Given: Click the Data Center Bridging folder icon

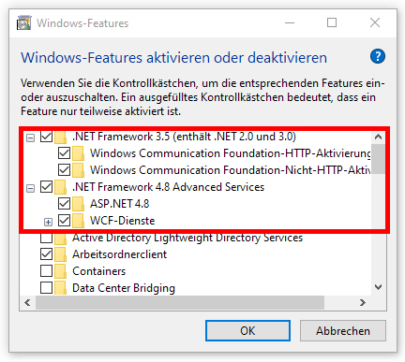Looking at the screenshot, I should (x=60, y=288).
